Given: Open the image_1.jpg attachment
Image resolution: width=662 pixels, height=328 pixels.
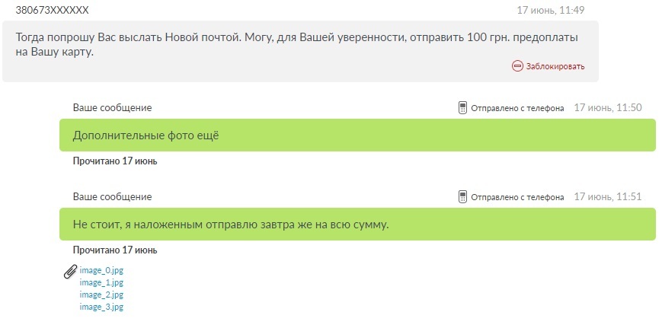Looking at the screenshot, I should (x=101, y=282).
